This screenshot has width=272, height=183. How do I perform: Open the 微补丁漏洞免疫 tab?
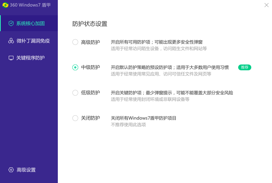click(x=33, y=41)
